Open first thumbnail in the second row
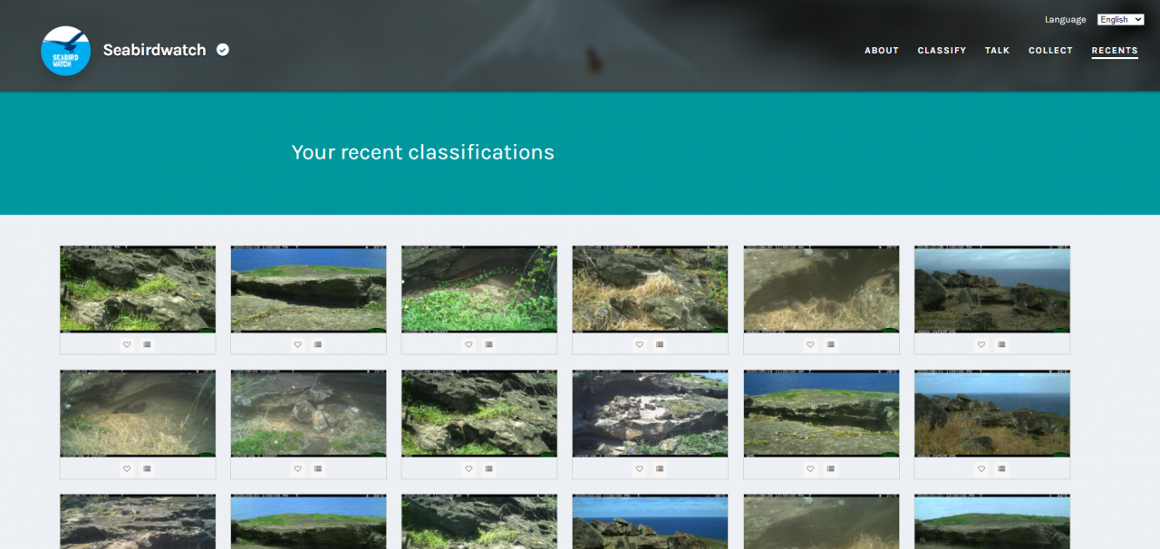The height and width of the screenshot is (549, 1160). 138,413
